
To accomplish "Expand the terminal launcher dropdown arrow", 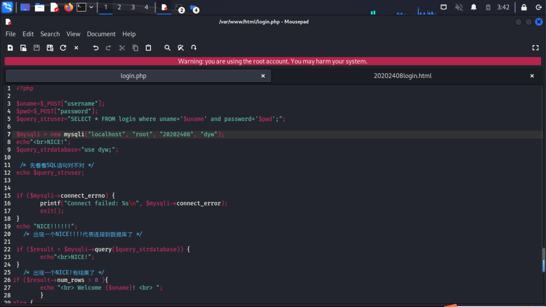I will [91, 7].
